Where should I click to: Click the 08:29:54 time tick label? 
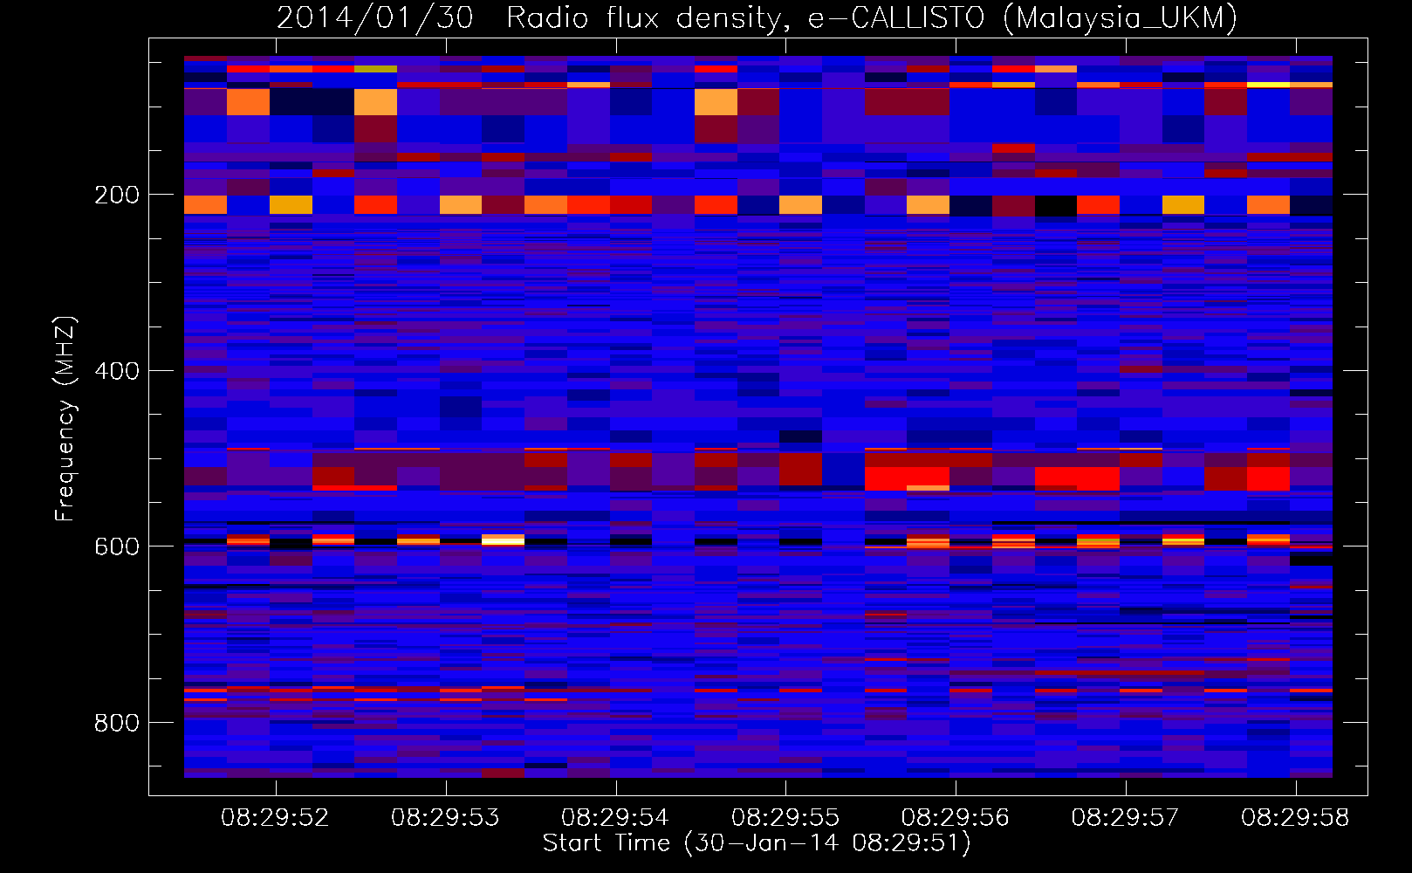pos(615,818)
